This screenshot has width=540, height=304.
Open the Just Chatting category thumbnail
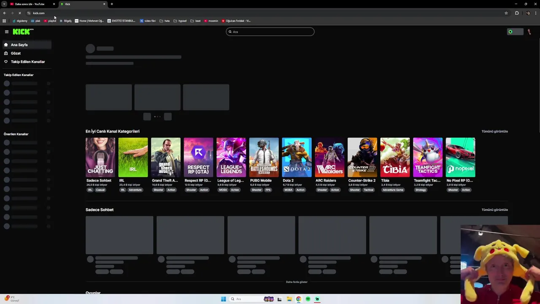(x=100, y=157)
